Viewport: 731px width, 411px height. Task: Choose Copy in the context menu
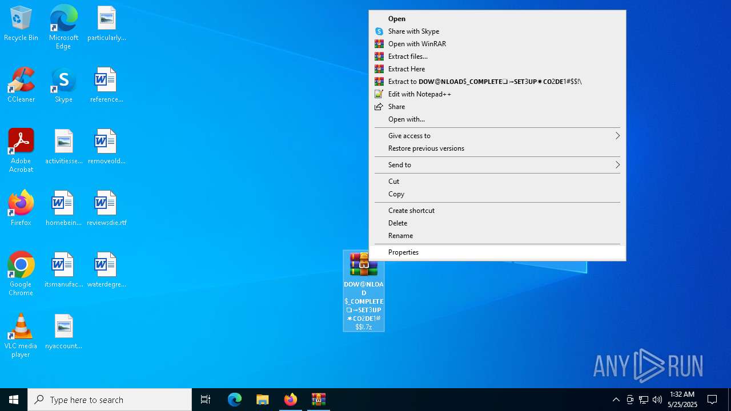[497, 194]
